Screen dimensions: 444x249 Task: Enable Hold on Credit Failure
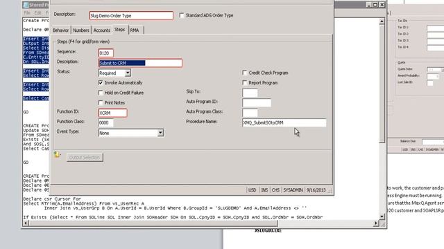(x=101, y=93)
